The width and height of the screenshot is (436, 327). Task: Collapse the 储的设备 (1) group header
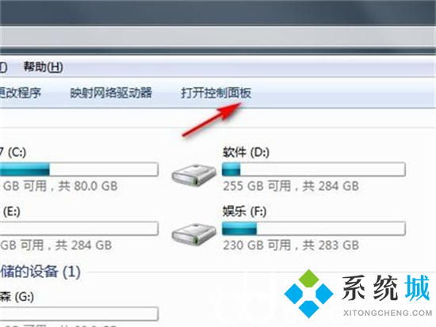click(40, 271)
